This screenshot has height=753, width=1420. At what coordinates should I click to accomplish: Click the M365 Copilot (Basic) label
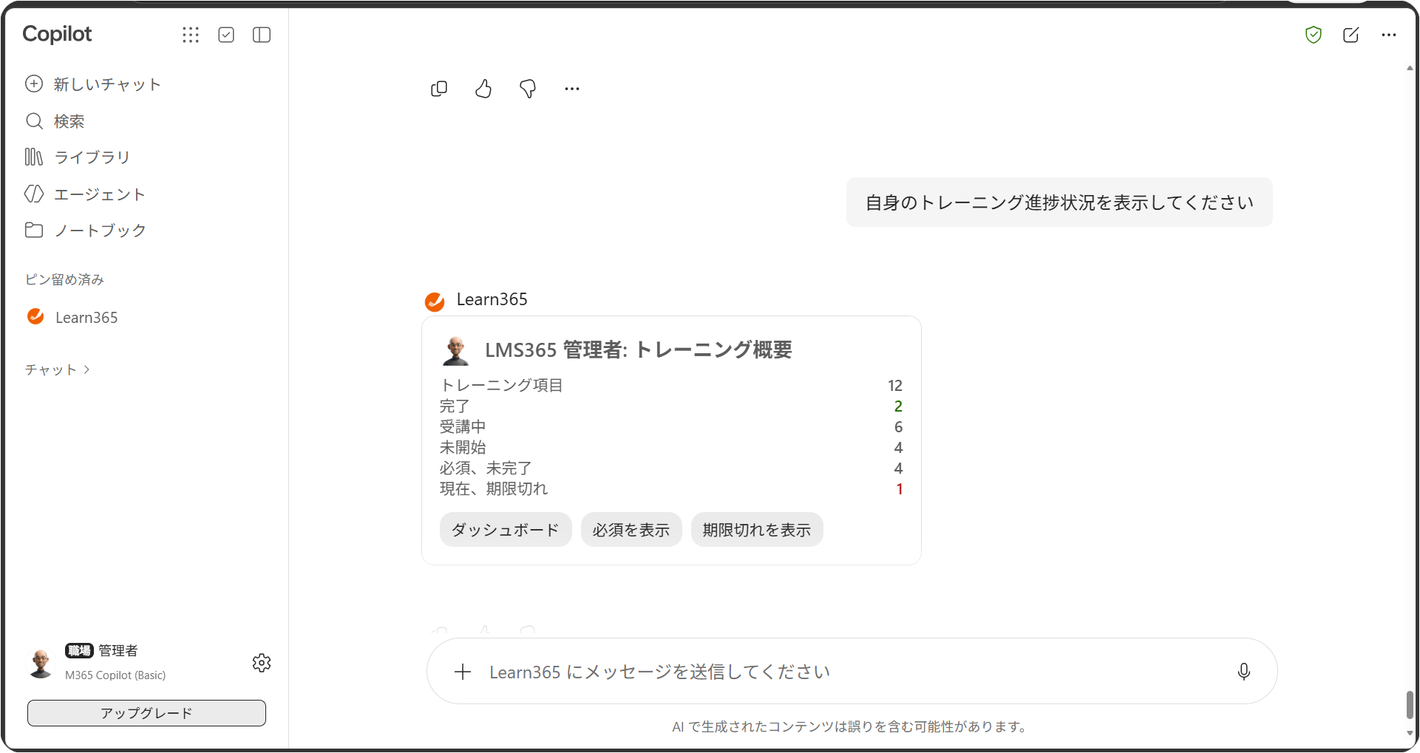tap(115, 675)
